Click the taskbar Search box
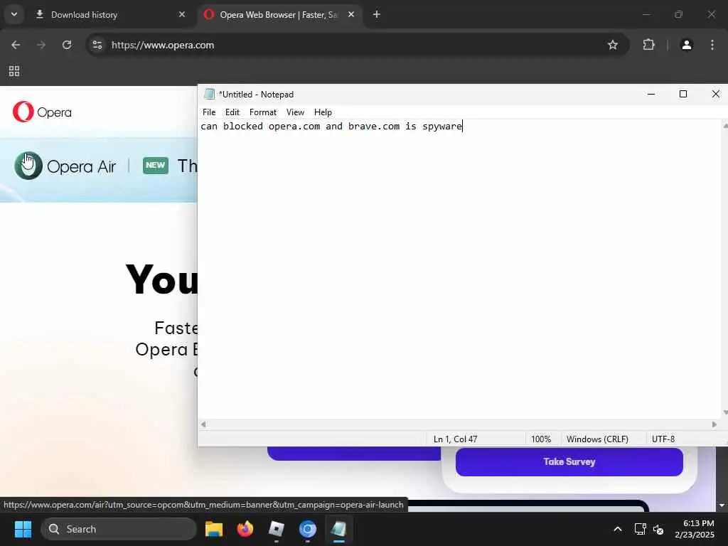The image size is (728, 546). pyautogui.click(x=119, y=529)
